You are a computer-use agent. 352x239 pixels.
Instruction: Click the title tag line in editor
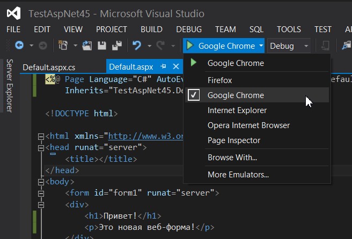coord(101,159)
